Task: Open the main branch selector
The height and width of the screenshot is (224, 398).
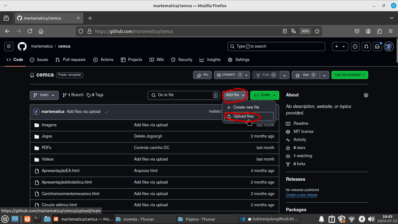Action: 44,95
